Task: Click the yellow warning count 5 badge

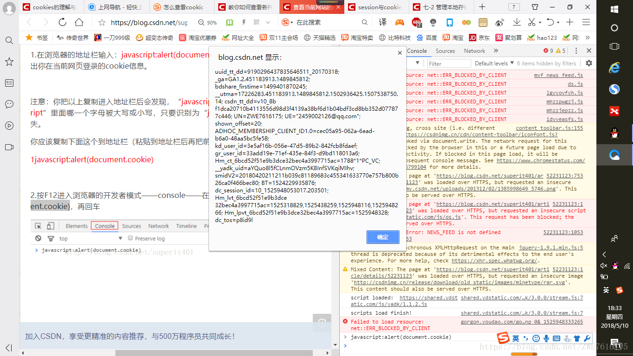Action: tap(561, 51)
